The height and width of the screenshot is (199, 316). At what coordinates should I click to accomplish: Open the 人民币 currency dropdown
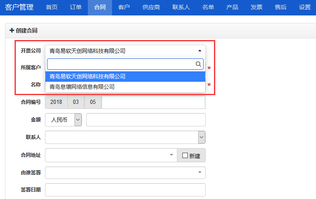click(x=78, y=120)
